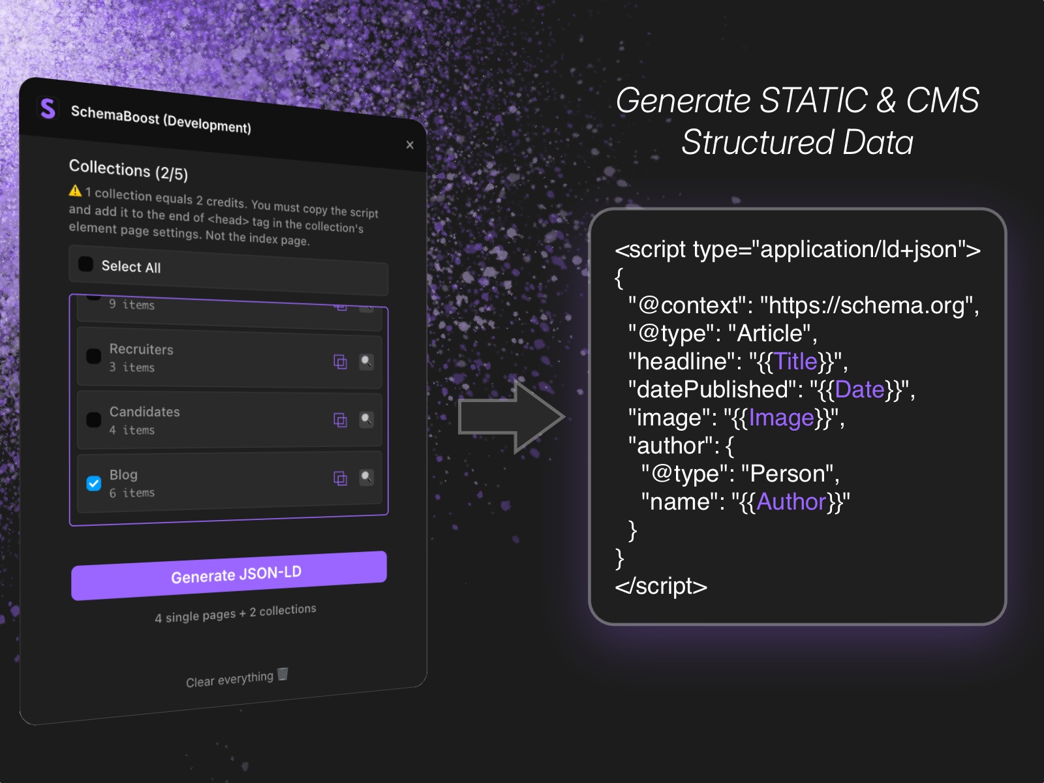Enable the Select All checkbox
Image resolution: width=1044 pixels, height=783 pixels.
tap(84, 264)
